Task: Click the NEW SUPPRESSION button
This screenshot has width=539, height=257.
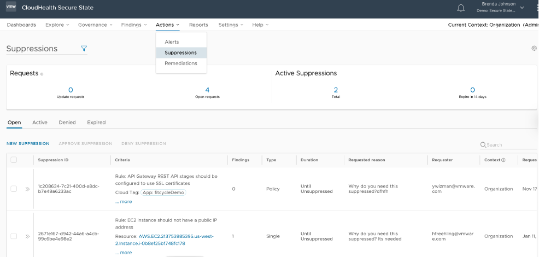Action: coord(28,144)
